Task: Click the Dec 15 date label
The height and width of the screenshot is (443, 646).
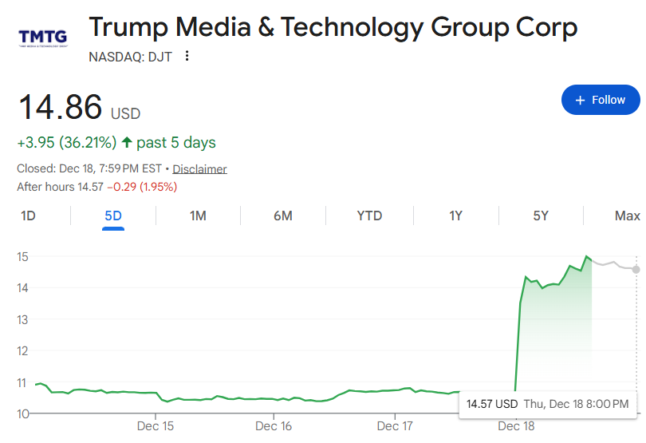Action: [156, 426]
